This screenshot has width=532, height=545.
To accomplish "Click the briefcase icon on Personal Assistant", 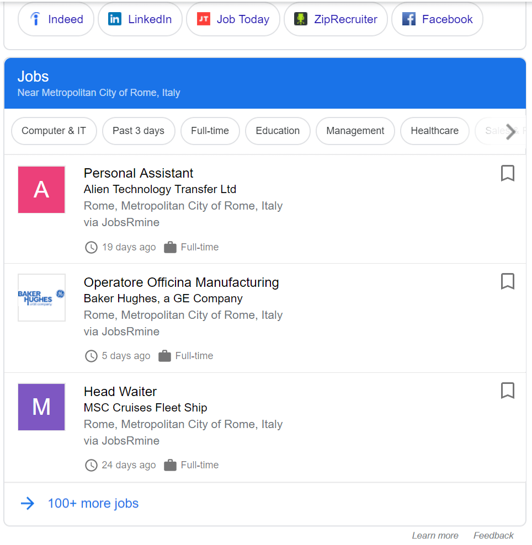I will (170, 247).
